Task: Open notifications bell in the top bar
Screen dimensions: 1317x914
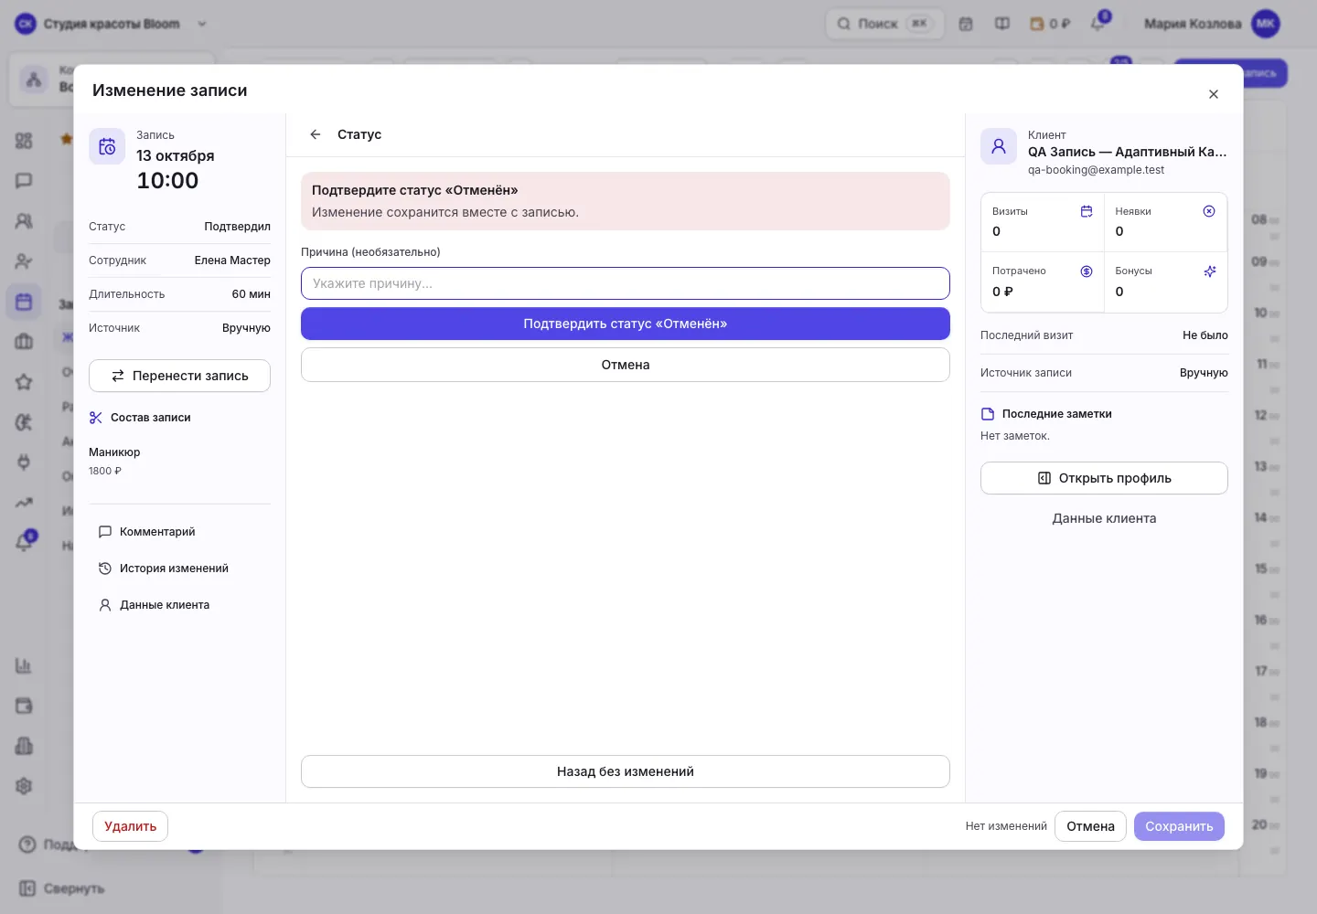Action: [x=1097, y=24]
